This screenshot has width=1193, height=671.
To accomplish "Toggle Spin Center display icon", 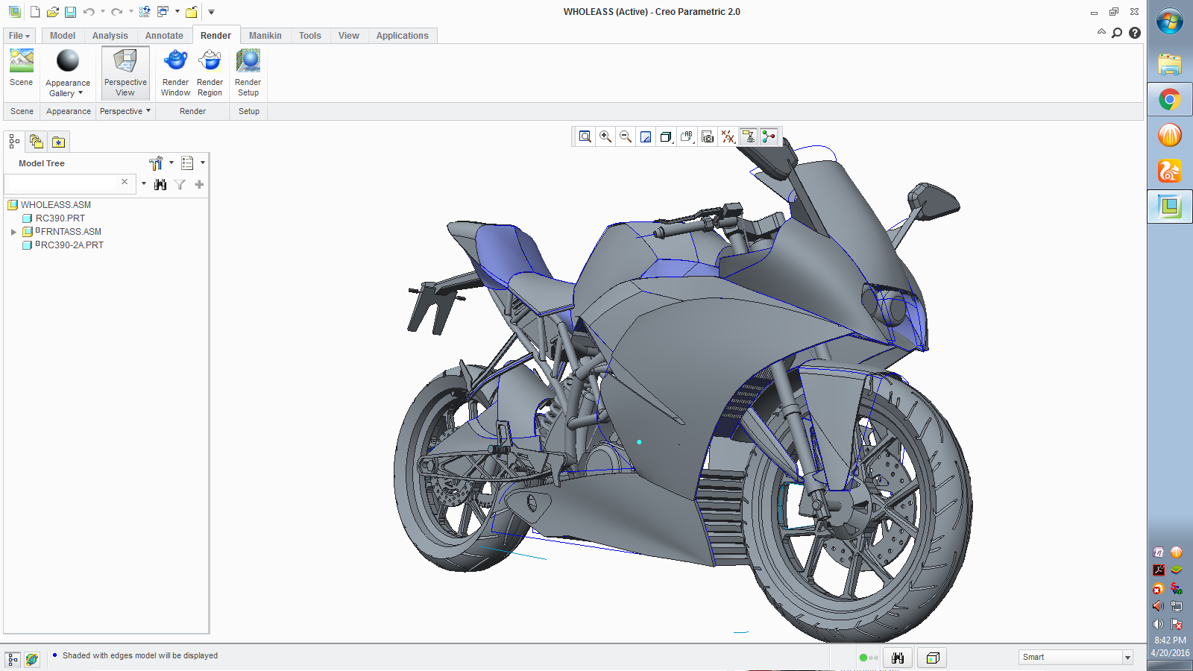I will pyautogui.click(x=769, y=136).
